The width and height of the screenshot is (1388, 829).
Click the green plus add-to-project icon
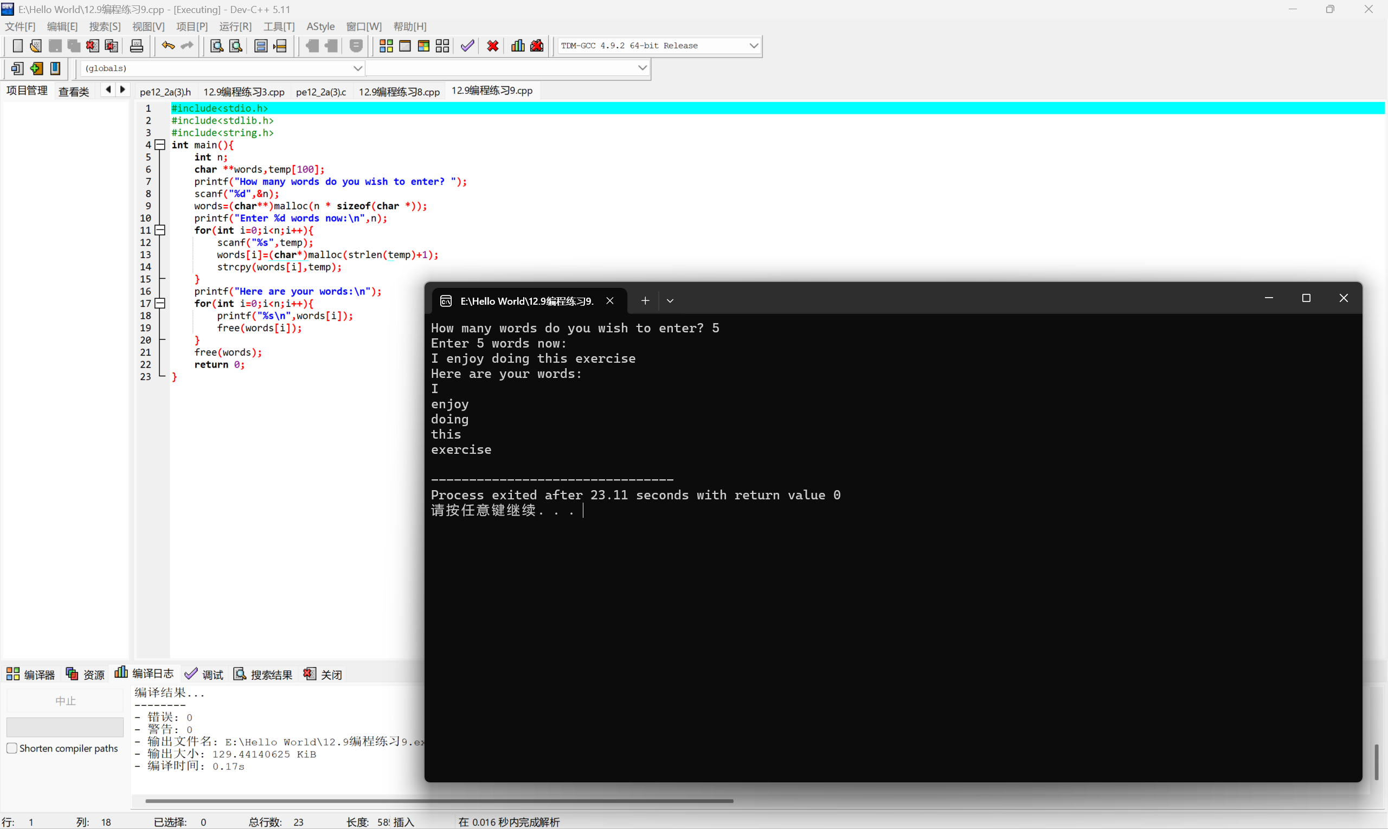tap(36, 68)
